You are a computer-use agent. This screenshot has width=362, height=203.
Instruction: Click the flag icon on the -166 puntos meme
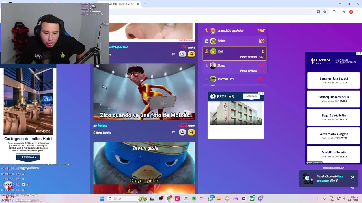173,54
